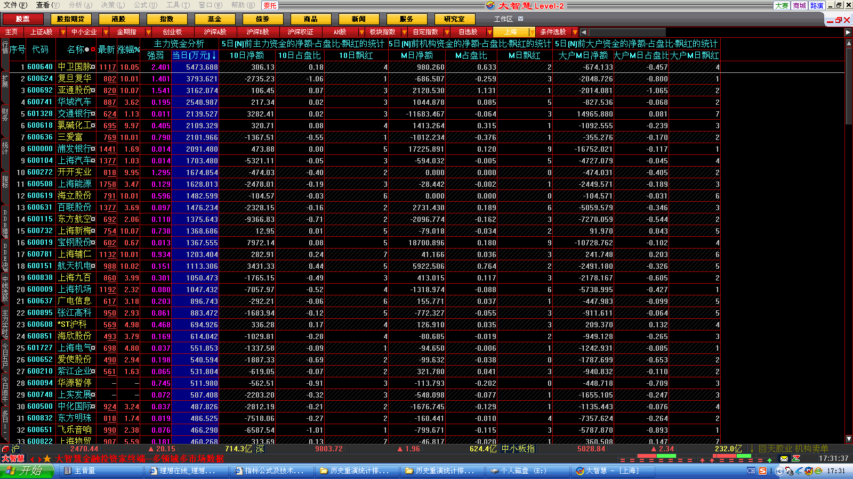Expand the 板块指数 dropdown arrow

point(404,32)
